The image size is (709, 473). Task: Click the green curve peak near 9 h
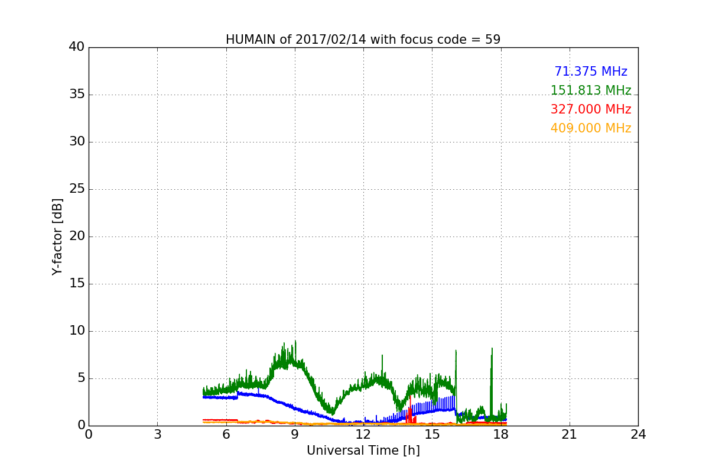point(295,342)
